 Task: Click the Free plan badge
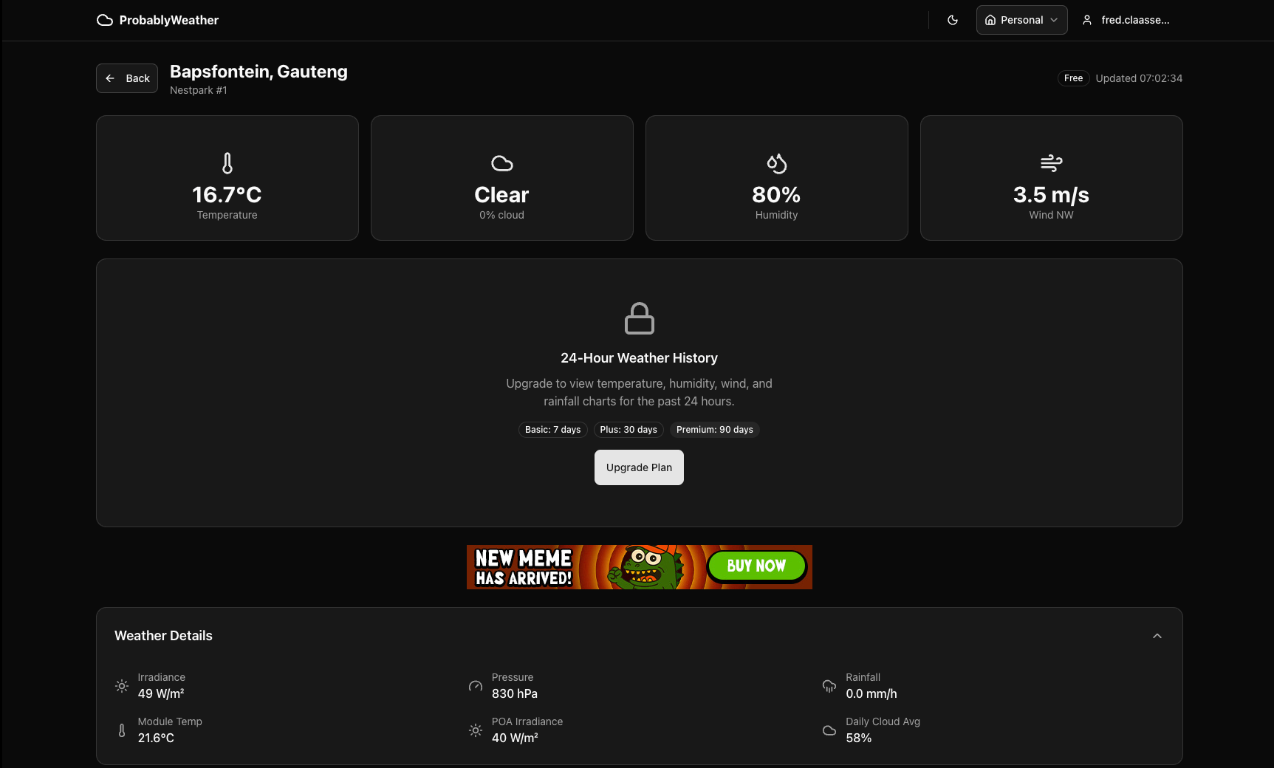(1073, 78)
